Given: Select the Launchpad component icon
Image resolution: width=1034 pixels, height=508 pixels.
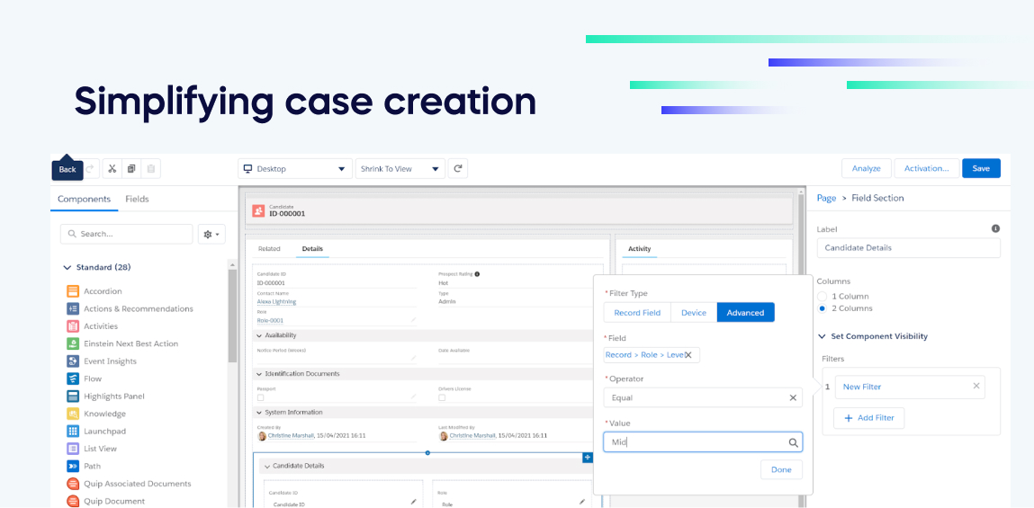Looking at the screenshot, I should pos(73,431).
